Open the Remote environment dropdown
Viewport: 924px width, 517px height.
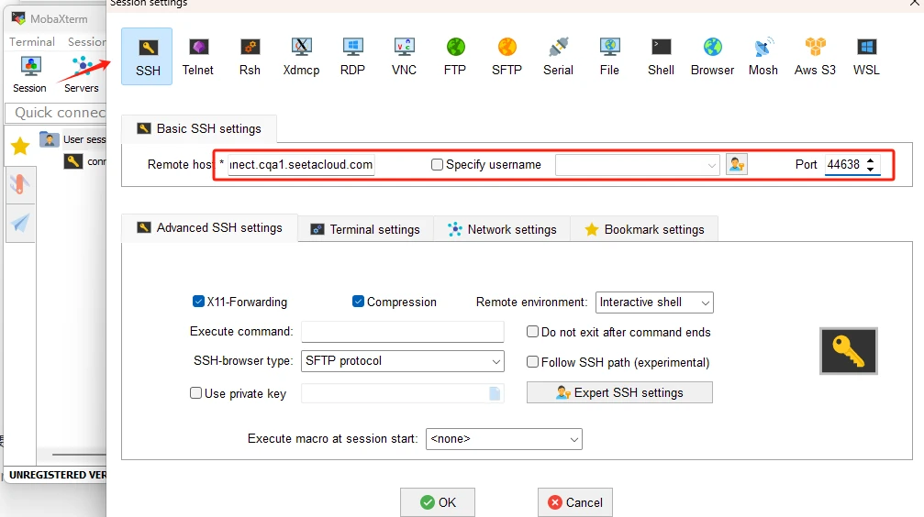point(705,302)
